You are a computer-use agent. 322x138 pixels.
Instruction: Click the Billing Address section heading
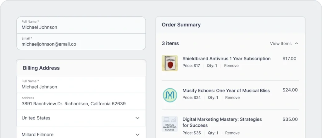click(41, 68)
